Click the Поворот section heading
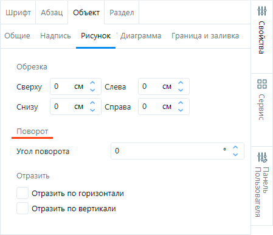The width and height of the screenshot is (273, 235). [x=32, y=132]
